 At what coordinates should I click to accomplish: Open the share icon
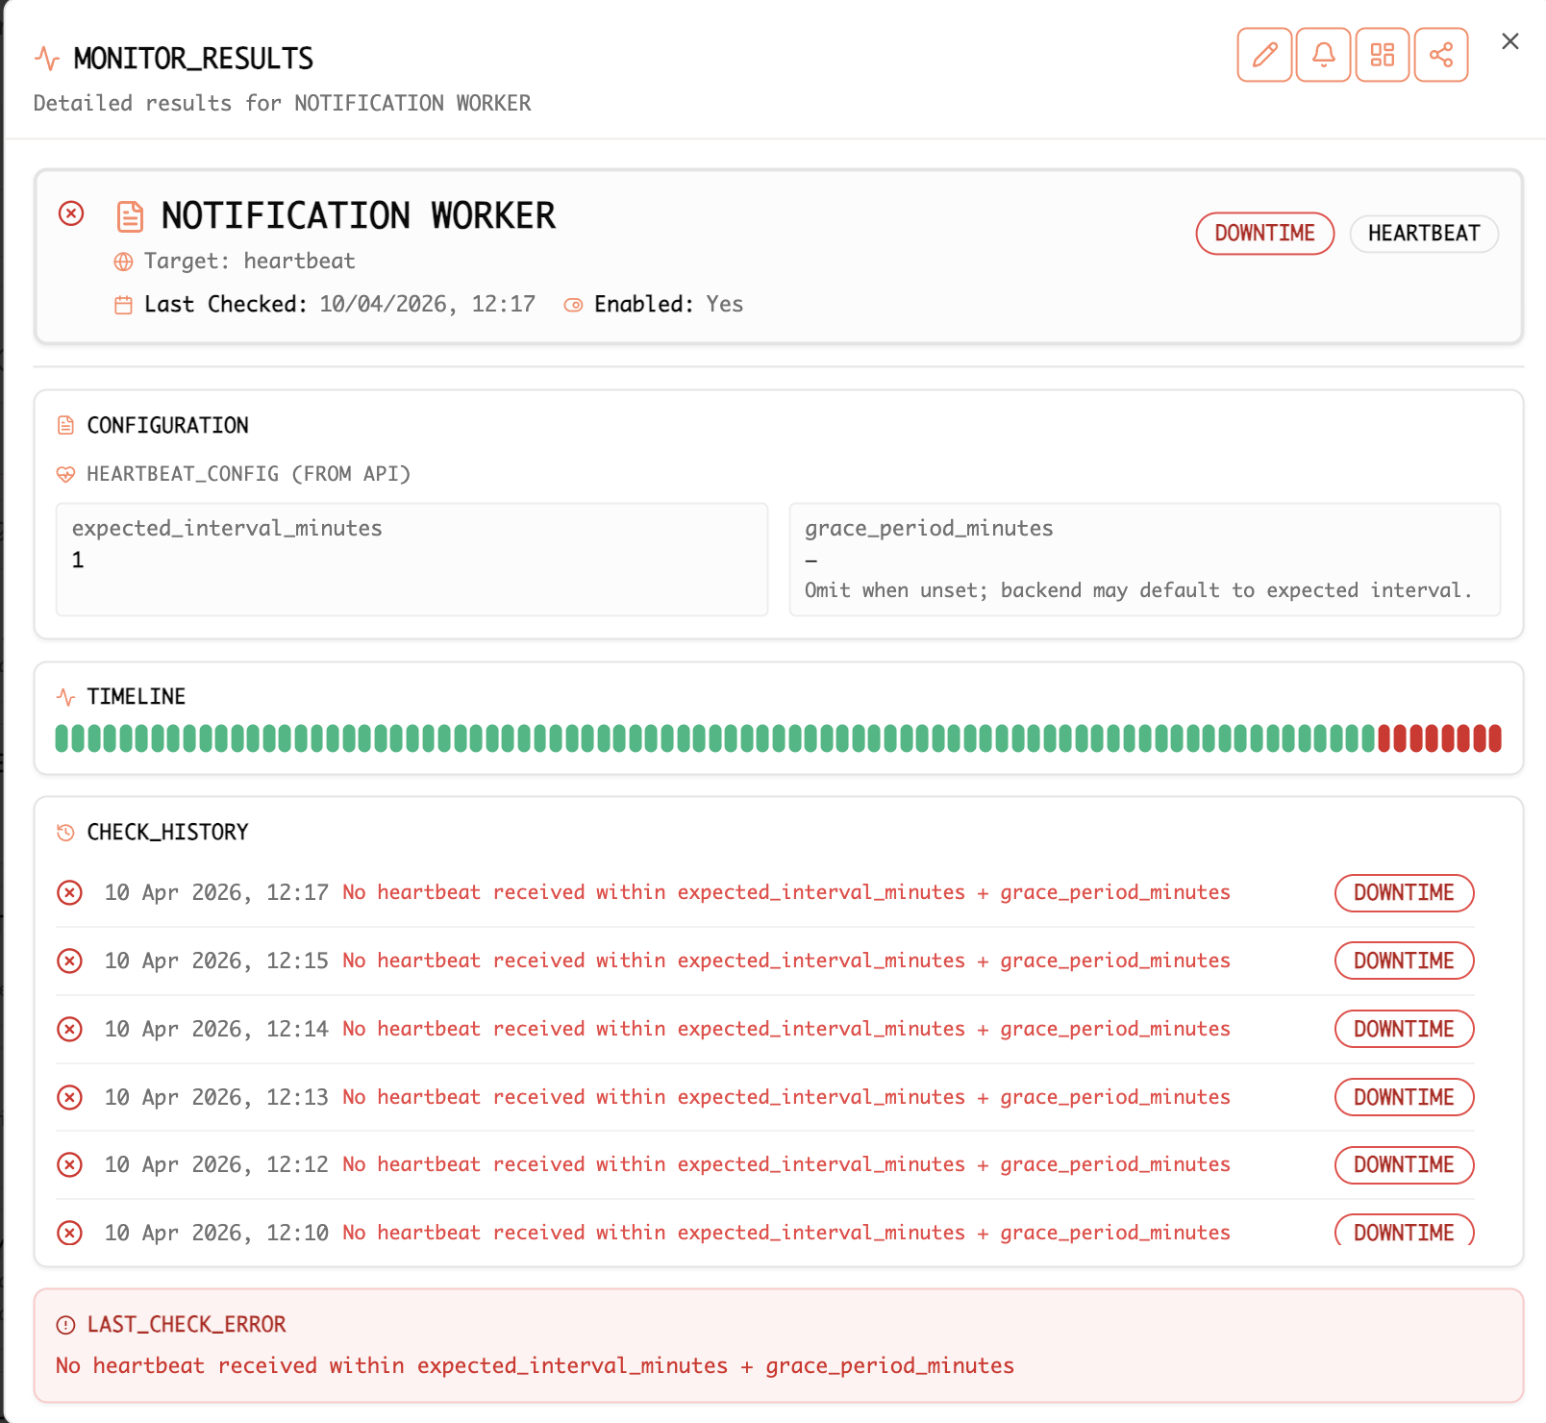point(1440,55)
